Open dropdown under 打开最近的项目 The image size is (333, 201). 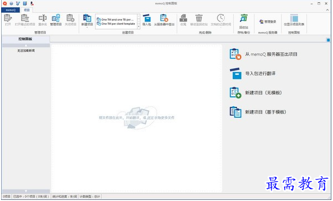pyautogui.click(x=25, y=28)
